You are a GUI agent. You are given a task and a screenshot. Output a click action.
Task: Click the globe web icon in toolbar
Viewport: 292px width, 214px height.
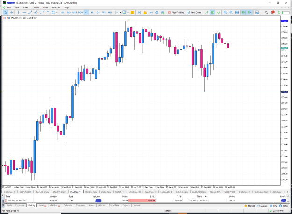pyautogui.click(x=163, y=13)
